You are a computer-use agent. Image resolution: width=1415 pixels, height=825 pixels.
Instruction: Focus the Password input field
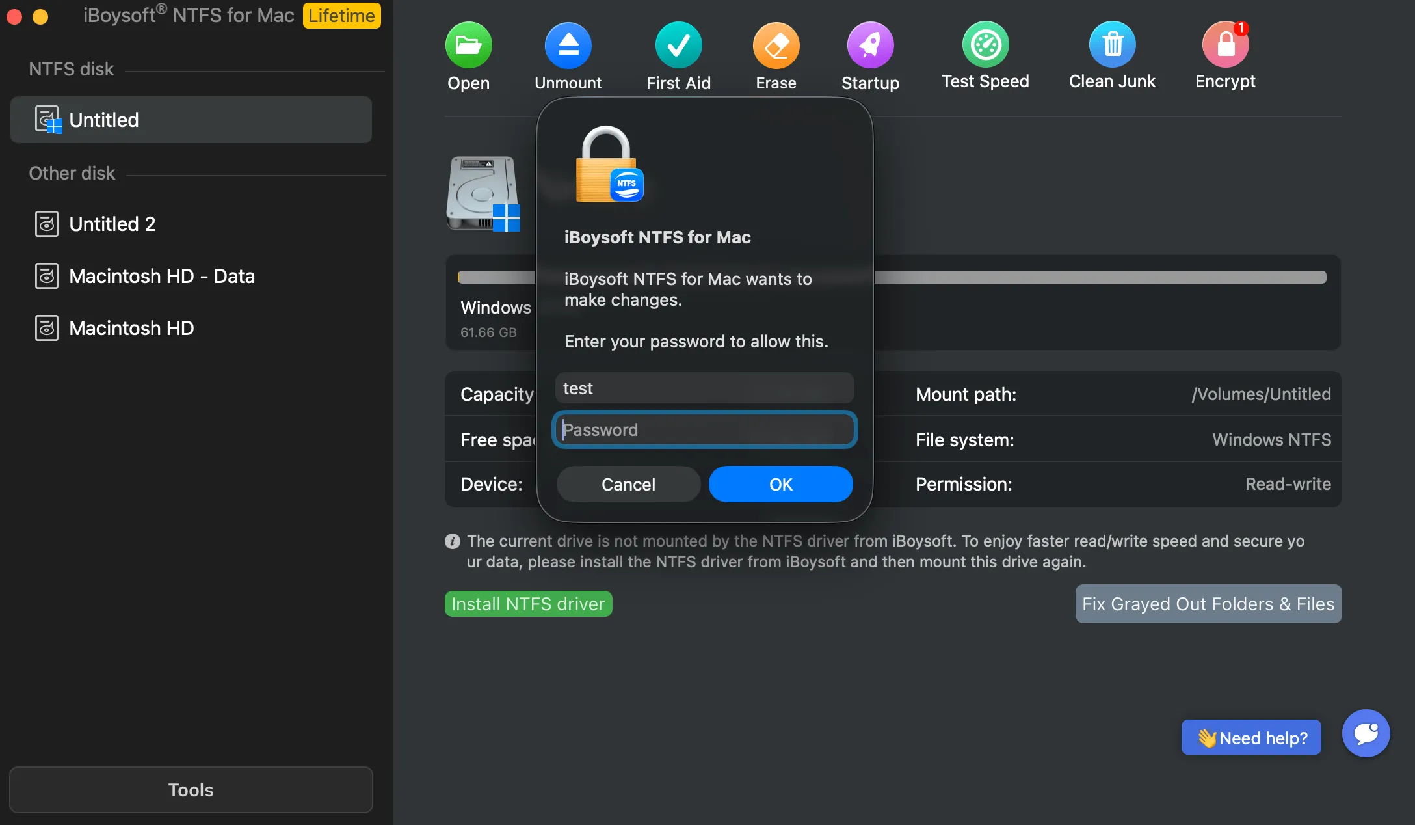coord(704,429)
